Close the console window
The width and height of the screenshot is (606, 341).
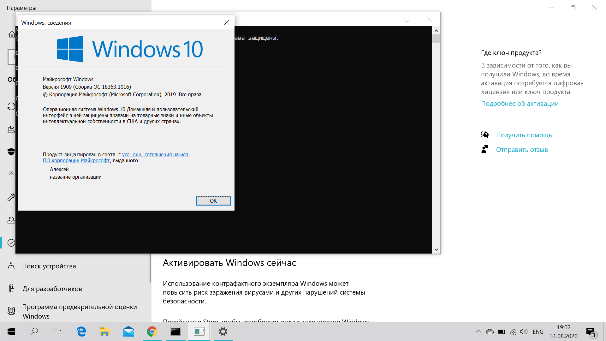click(429, 19)
